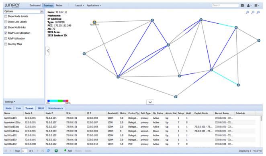Viewport: 266px width, 156px height.
Task: Go to first page arrow
Action: click(x=6, y=150)
